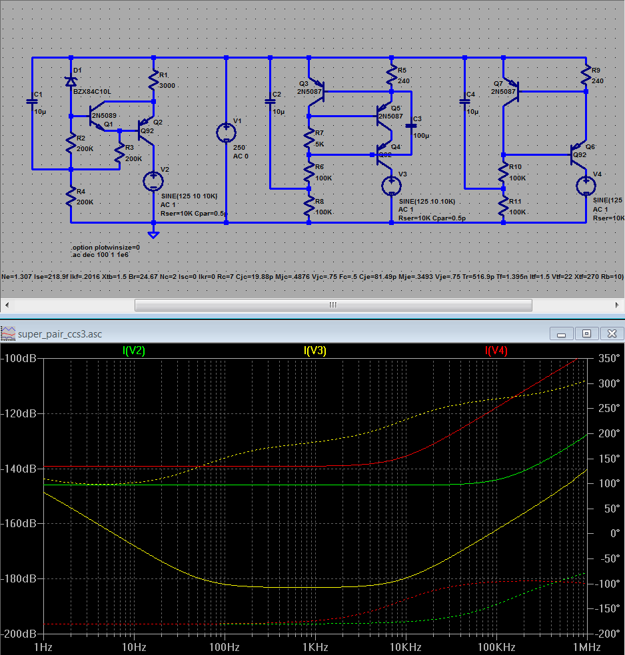Select resistor R1 symbol

point(153,79)
